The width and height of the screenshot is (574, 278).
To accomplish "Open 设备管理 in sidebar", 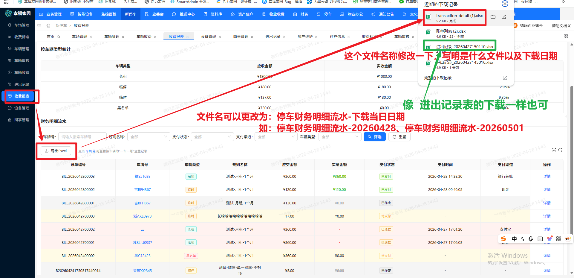I will tap(19, 108).
